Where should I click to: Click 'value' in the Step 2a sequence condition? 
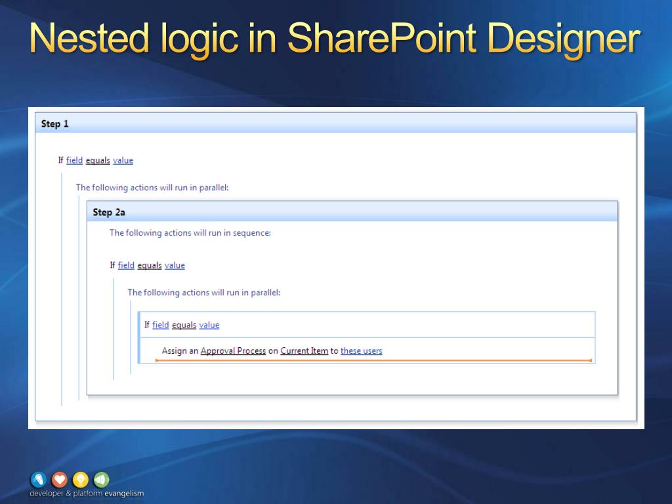pos(175,265)
